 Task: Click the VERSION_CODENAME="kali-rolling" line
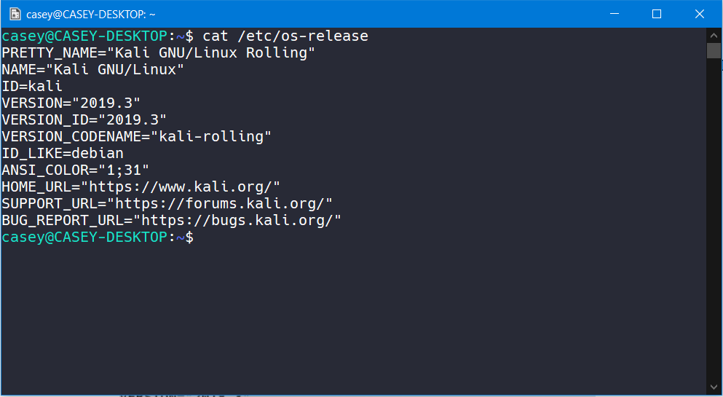(x=136, y=136)
